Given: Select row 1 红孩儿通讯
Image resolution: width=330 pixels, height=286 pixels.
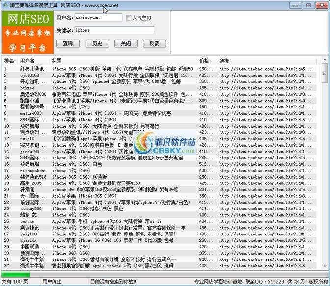Looking at the screenshot, I should pos(159,69).
